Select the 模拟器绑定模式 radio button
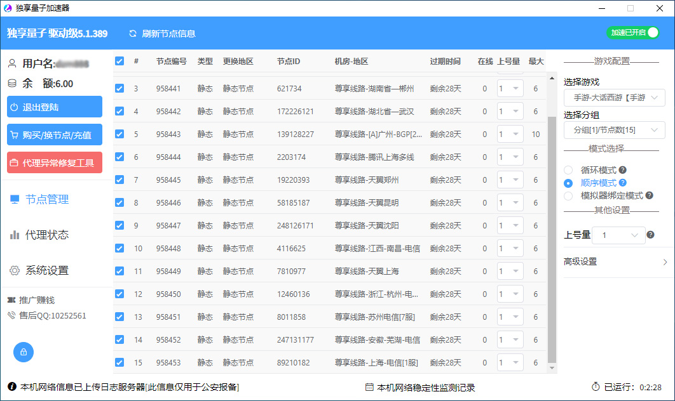 pos(568,196)
